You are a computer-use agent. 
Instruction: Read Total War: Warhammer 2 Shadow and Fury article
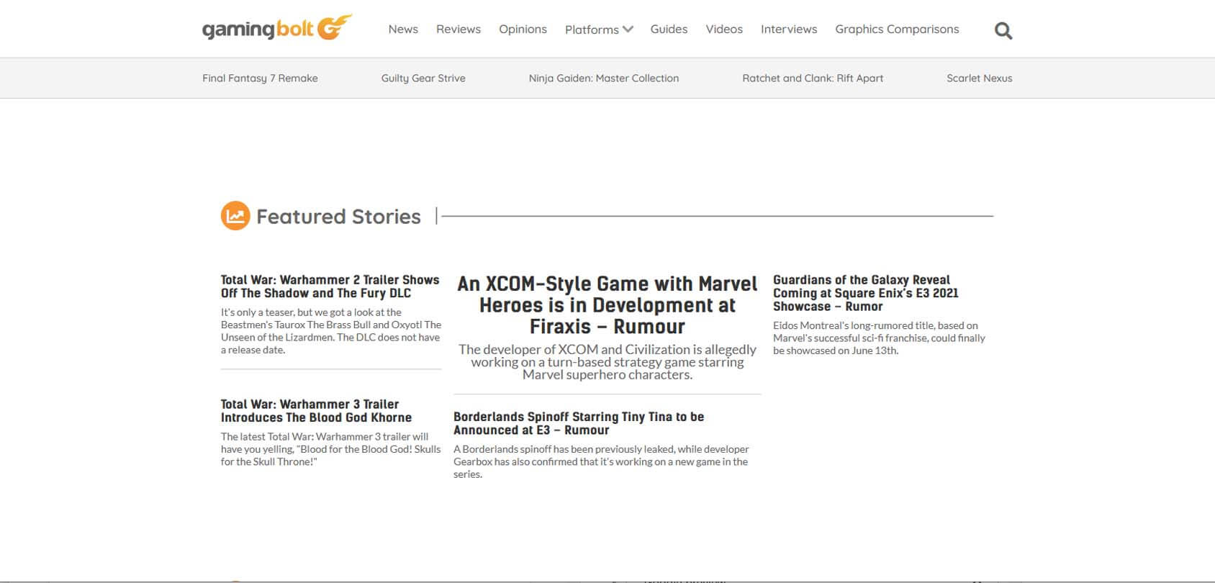tap(330, 286)
